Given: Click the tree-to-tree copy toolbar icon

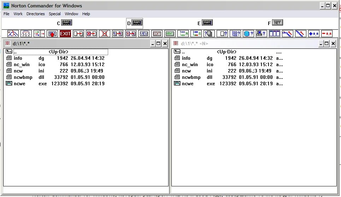Looking at the screenshot, I should (x=118, y=34).
